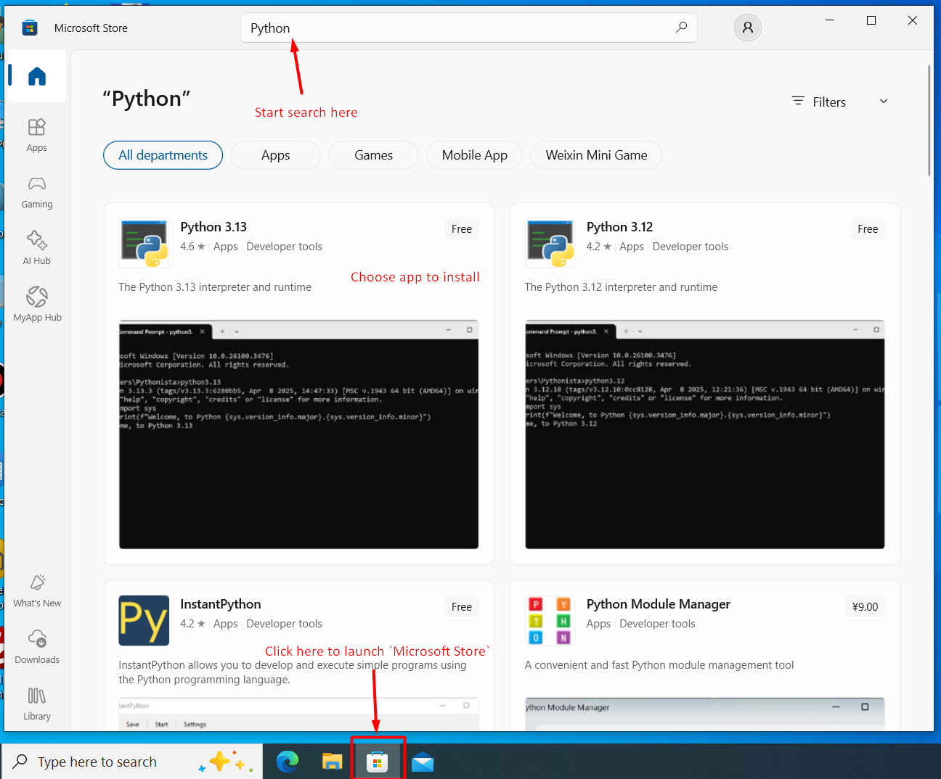The width and height of the screenshot is (941, 779).
Task: Click the InstantPython app icon
Action: click(x=144, y=621)
